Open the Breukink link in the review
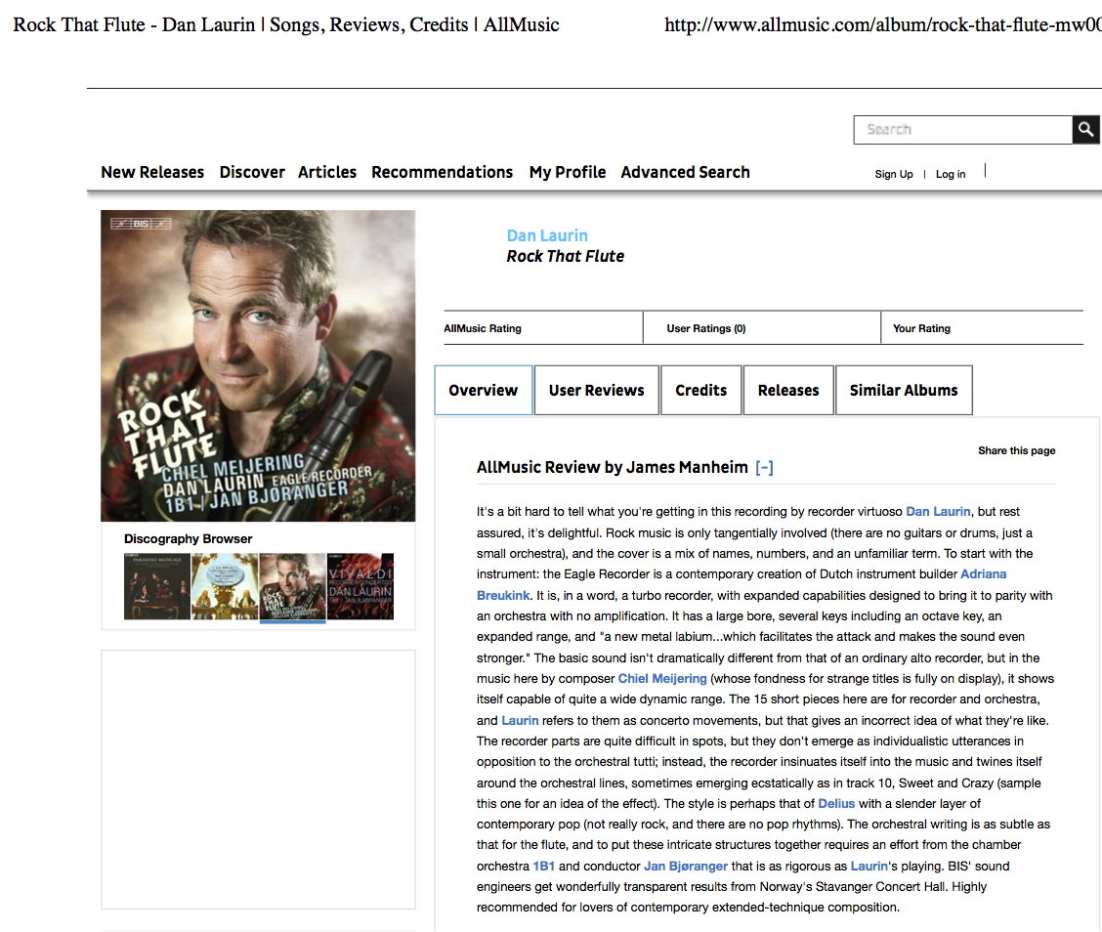The width and height of the screenshot is (1102, 932). pos(503,595)
